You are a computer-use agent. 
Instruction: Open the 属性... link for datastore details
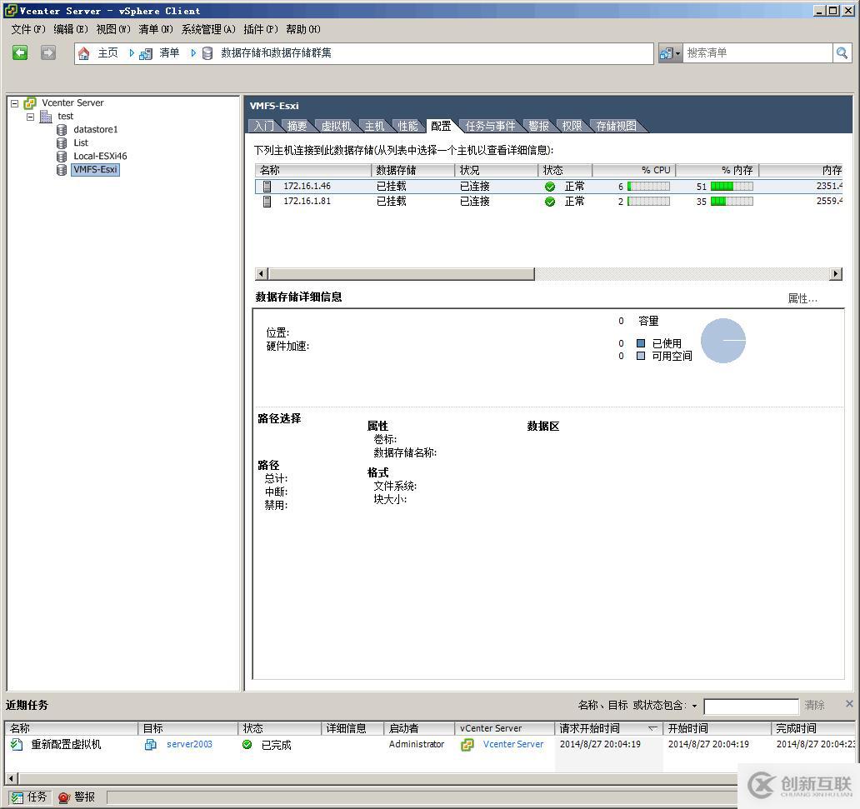tap(802, 297)
